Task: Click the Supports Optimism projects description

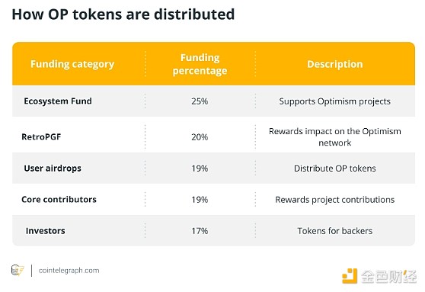Action: click(x=334, y=101)
